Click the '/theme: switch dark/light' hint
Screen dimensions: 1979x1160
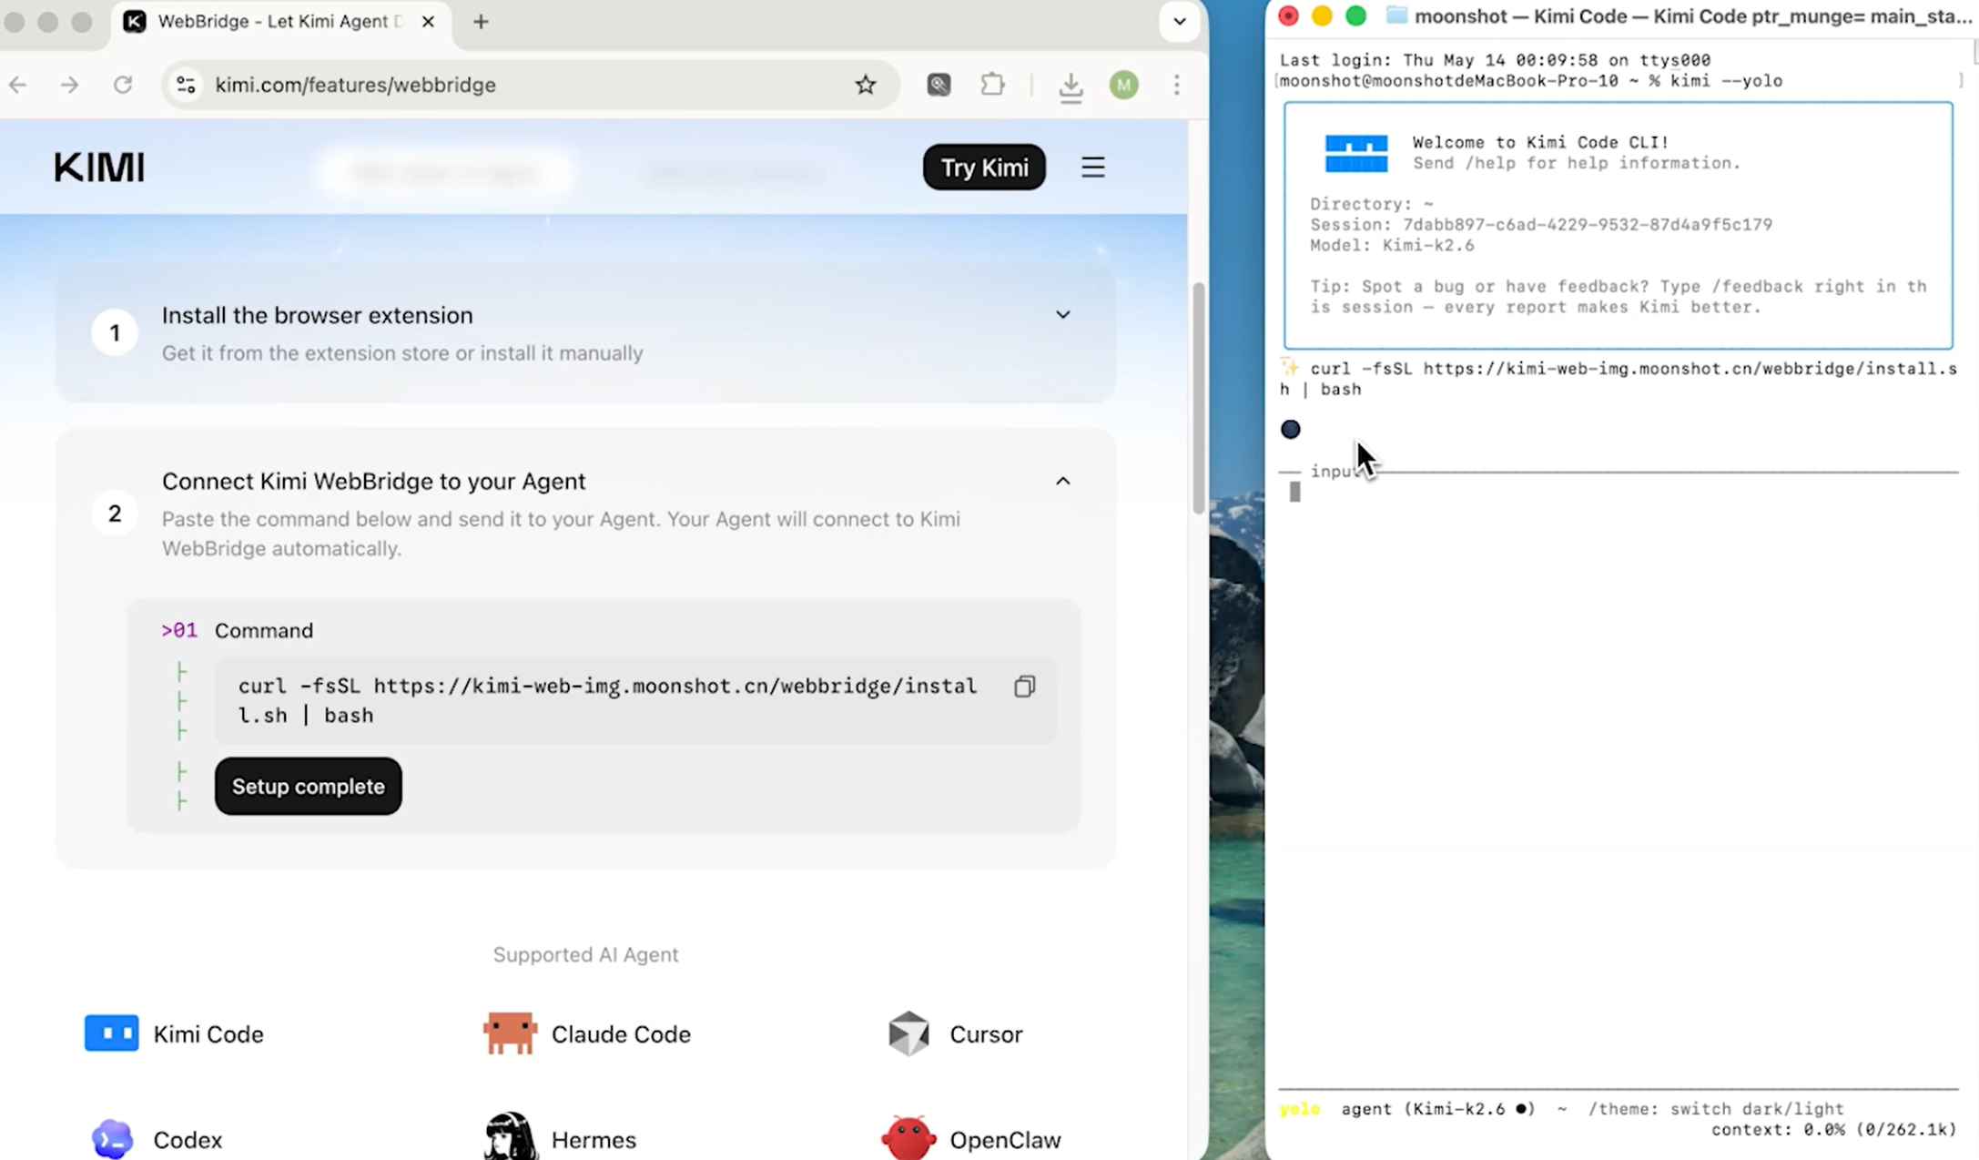tap(1716, 1109)
